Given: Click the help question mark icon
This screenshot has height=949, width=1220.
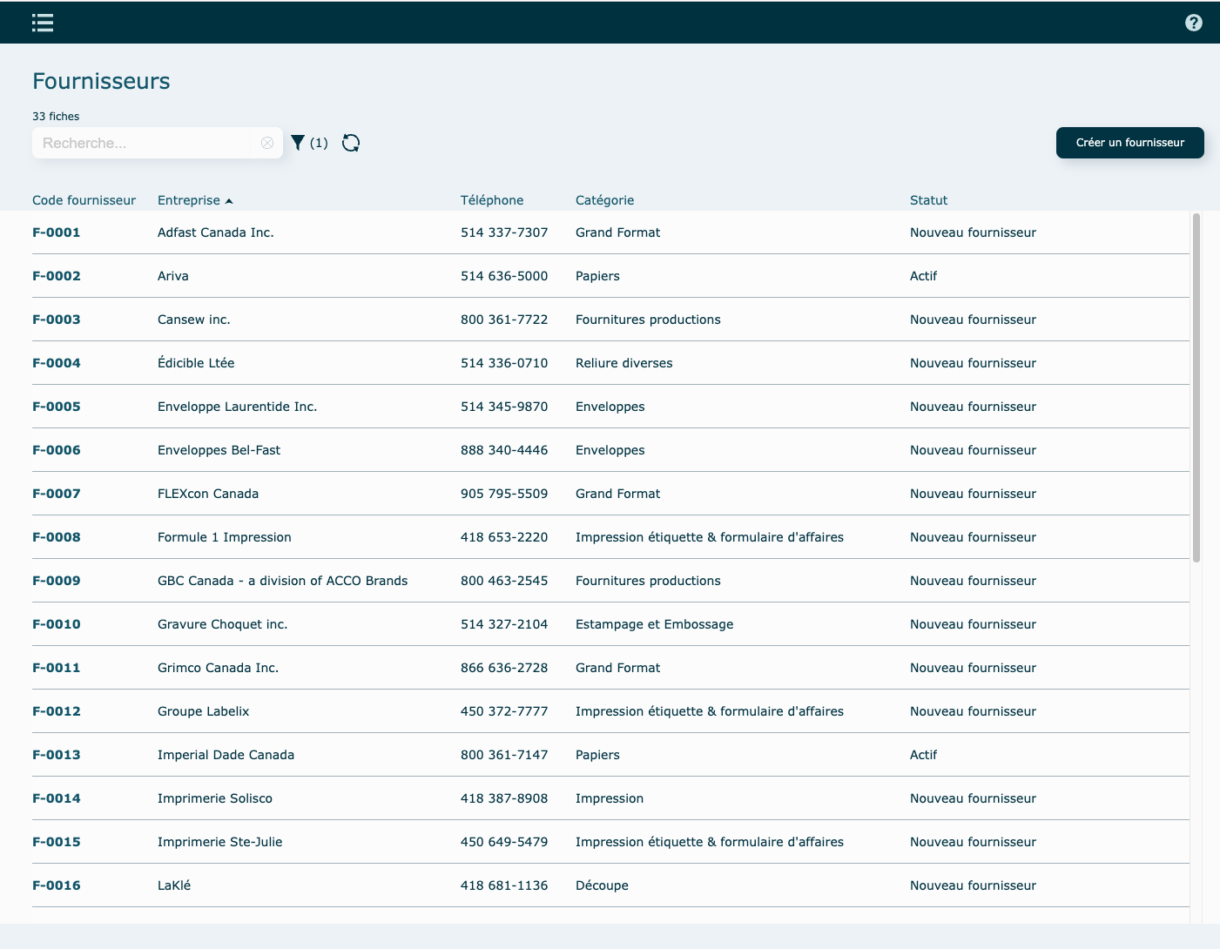Looking at the screenshot, I should tap(1193, 23).
